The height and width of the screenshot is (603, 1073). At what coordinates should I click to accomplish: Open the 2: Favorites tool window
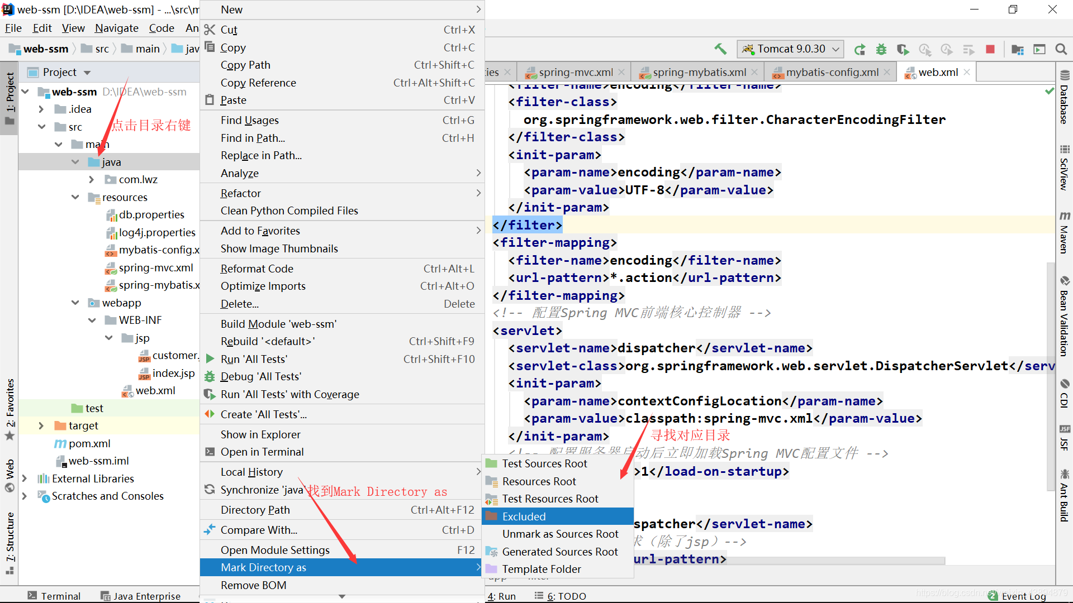click(10, 409)
